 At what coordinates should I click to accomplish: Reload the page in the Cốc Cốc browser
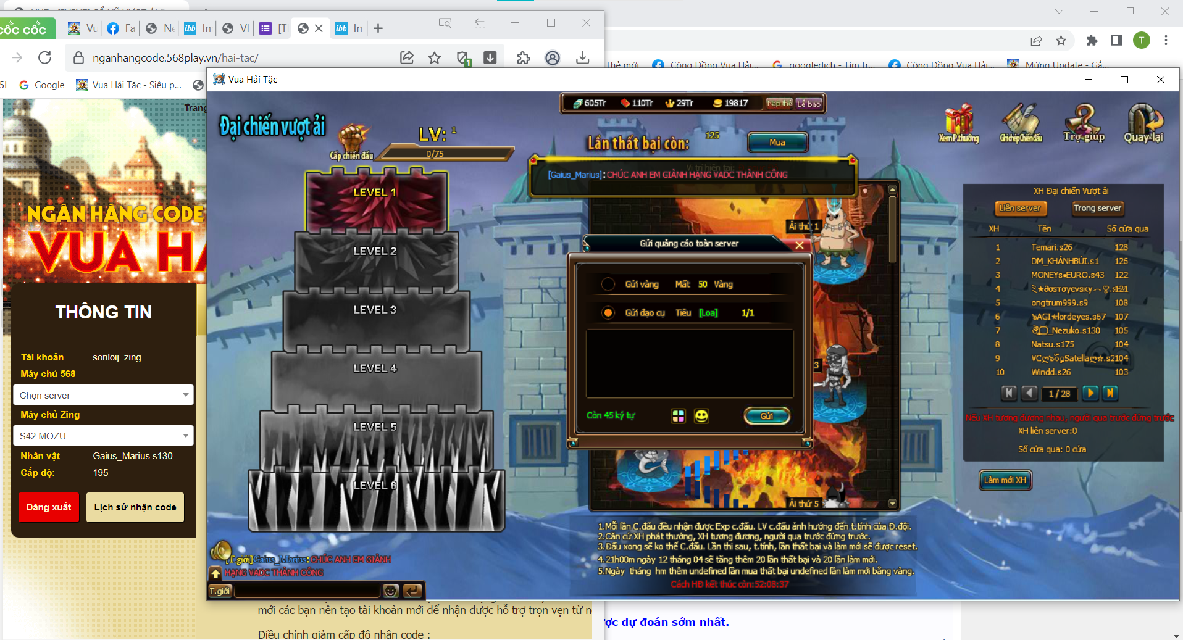point(44,57)
